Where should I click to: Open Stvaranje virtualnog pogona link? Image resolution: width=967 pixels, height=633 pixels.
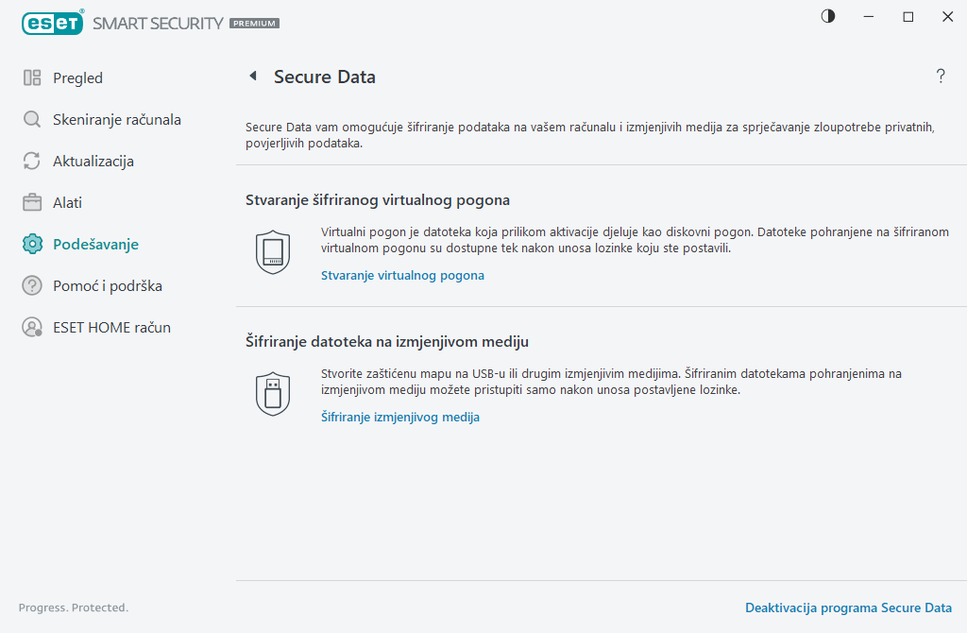[402, 275]
